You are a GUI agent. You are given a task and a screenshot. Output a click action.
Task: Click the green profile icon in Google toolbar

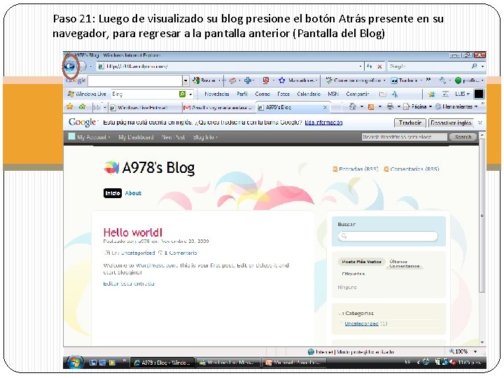pos(458,80)
